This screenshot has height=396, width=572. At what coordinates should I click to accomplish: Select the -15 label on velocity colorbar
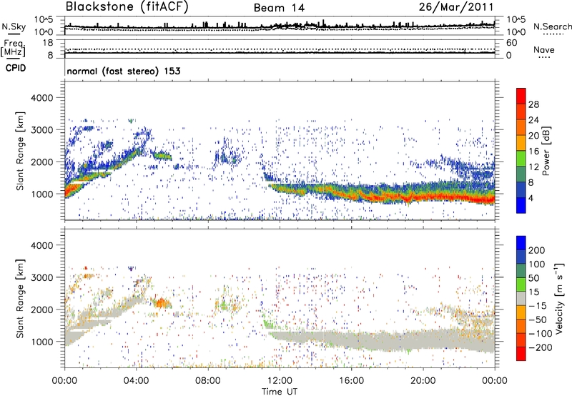click(x=537, y=306)
